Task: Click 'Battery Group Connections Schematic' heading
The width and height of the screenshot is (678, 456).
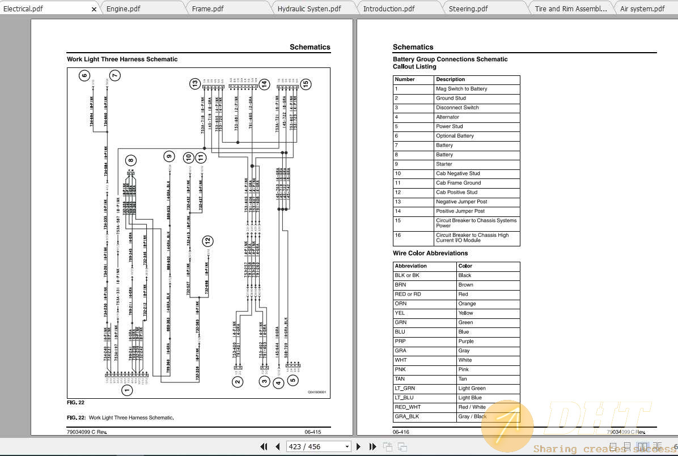Action: (x=450, y=59)
